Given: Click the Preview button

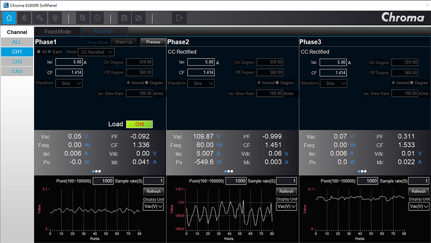Looking at the screenshot, I should [153, 42].
